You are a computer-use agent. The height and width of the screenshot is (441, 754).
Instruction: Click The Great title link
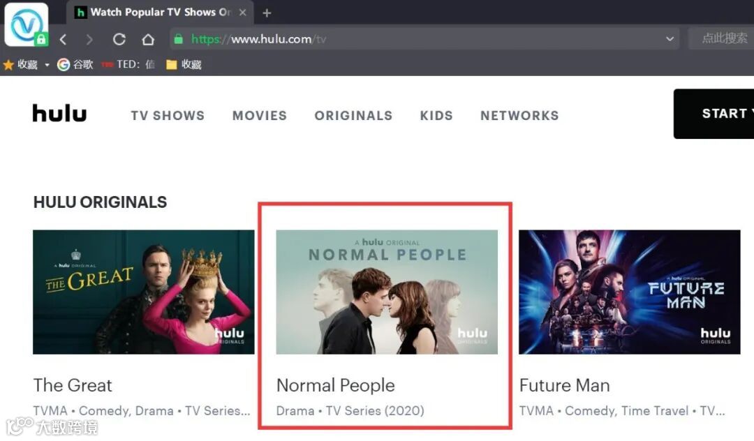pyautogui.click(x=73, y=385)
